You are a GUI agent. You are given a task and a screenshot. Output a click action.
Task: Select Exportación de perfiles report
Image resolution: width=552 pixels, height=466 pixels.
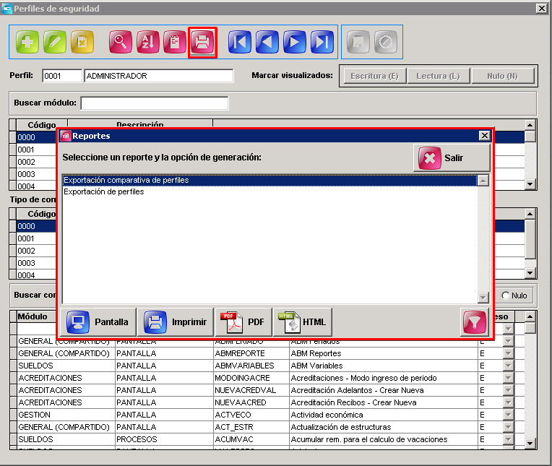(x=269, y=192)
